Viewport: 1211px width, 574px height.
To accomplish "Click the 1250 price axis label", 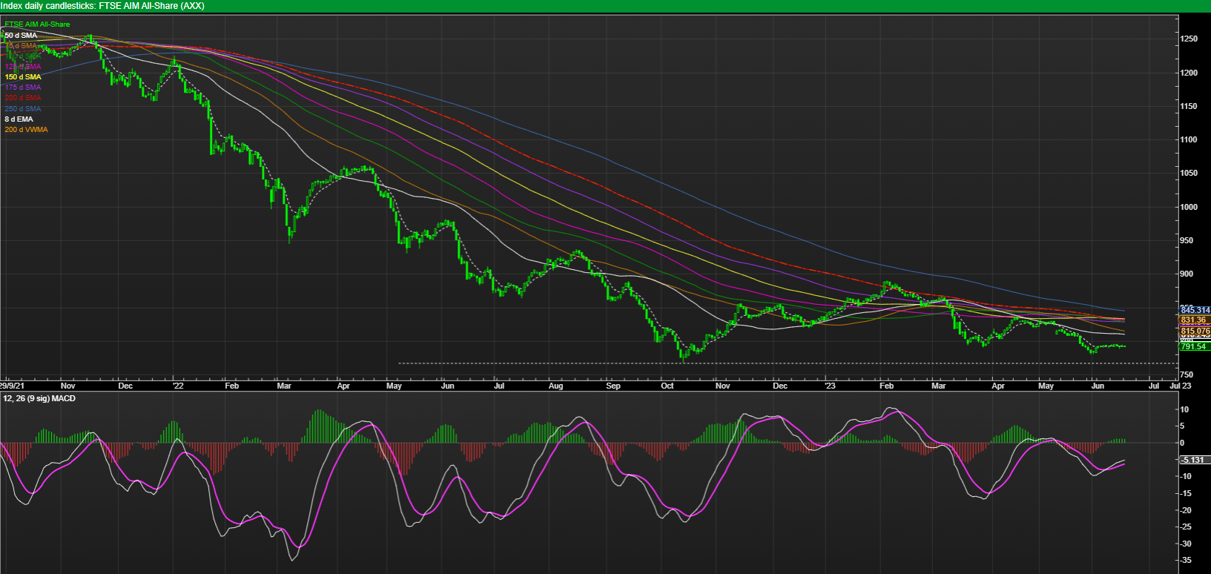I will 1189,39.
